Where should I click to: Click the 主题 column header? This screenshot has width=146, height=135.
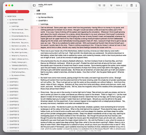38,11
